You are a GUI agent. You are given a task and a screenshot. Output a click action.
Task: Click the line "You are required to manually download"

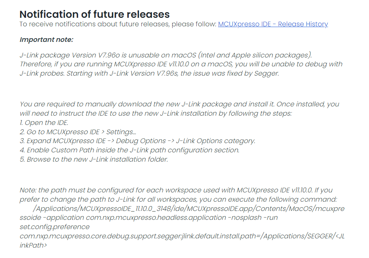[x=179, y=104]
